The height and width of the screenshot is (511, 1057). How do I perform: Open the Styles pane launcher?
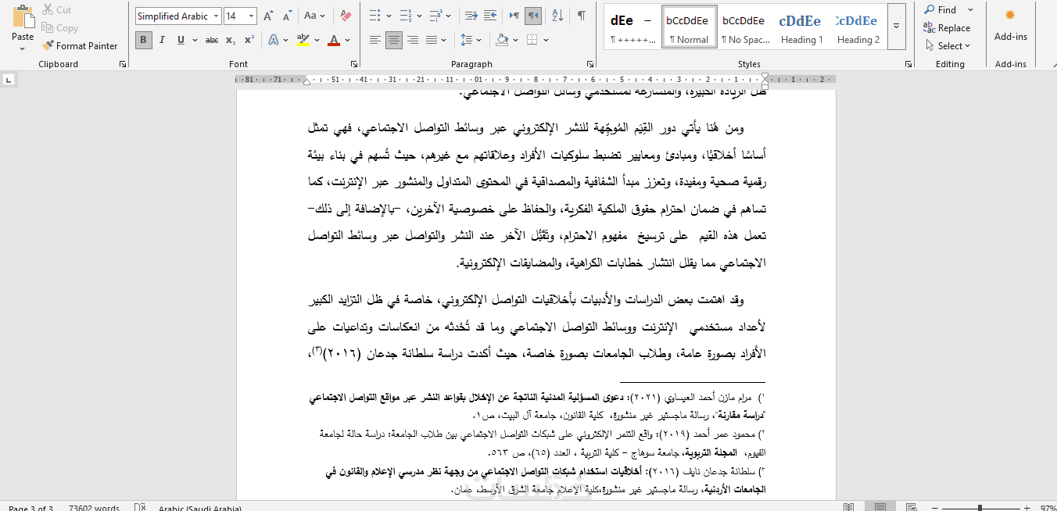908,64
